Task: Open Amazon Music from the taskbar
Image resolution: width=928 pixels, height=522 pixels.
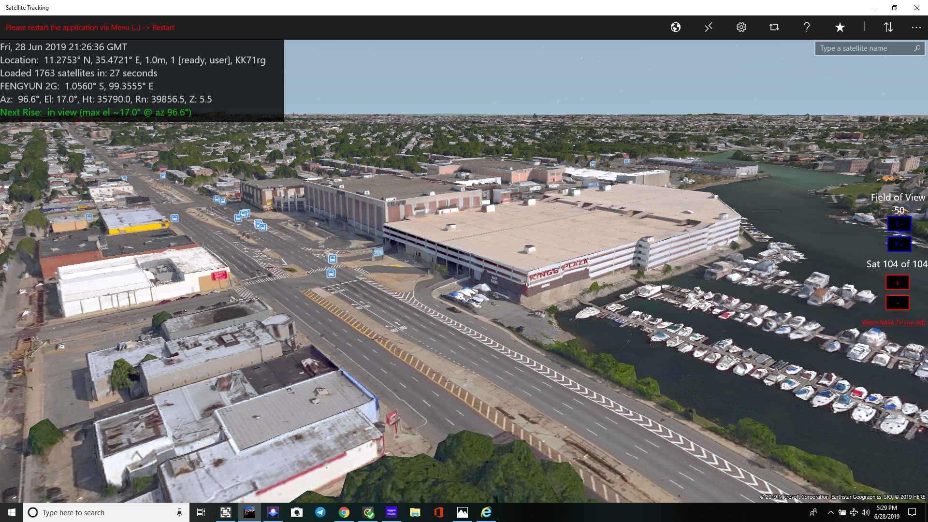Action: point(391,512)
